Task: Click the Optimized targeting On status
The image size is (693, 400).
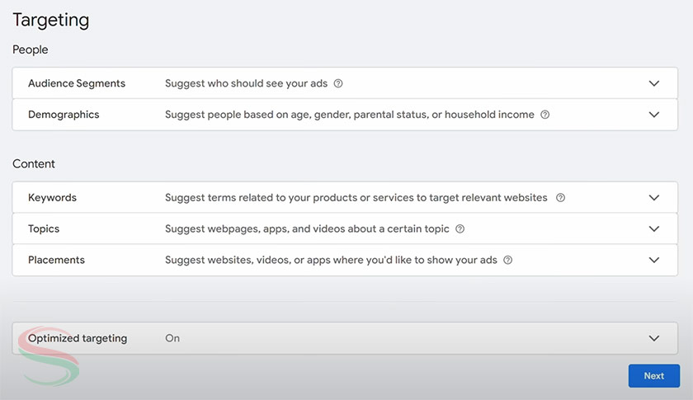Action: pos(172,338)
